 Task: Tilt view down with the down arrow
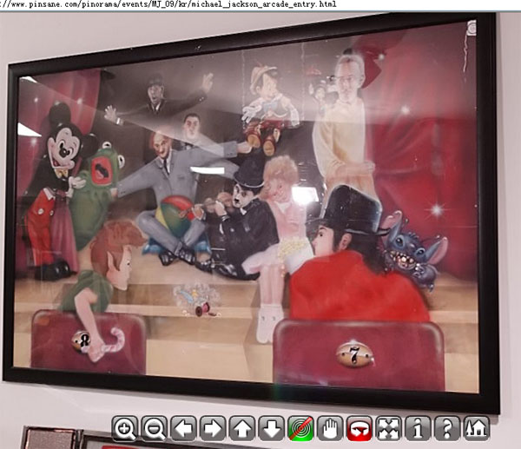pos(272,428)
